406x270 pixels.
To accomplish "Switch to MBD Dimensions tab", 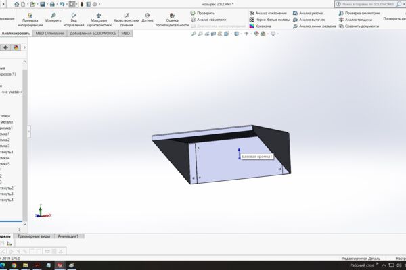I will (50, 33).
